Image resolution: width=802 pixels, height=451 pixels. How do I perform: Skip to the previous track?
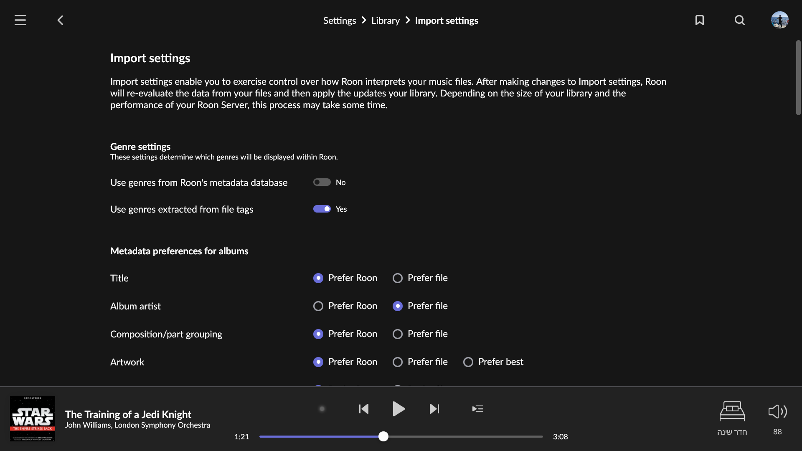[364, 409]
